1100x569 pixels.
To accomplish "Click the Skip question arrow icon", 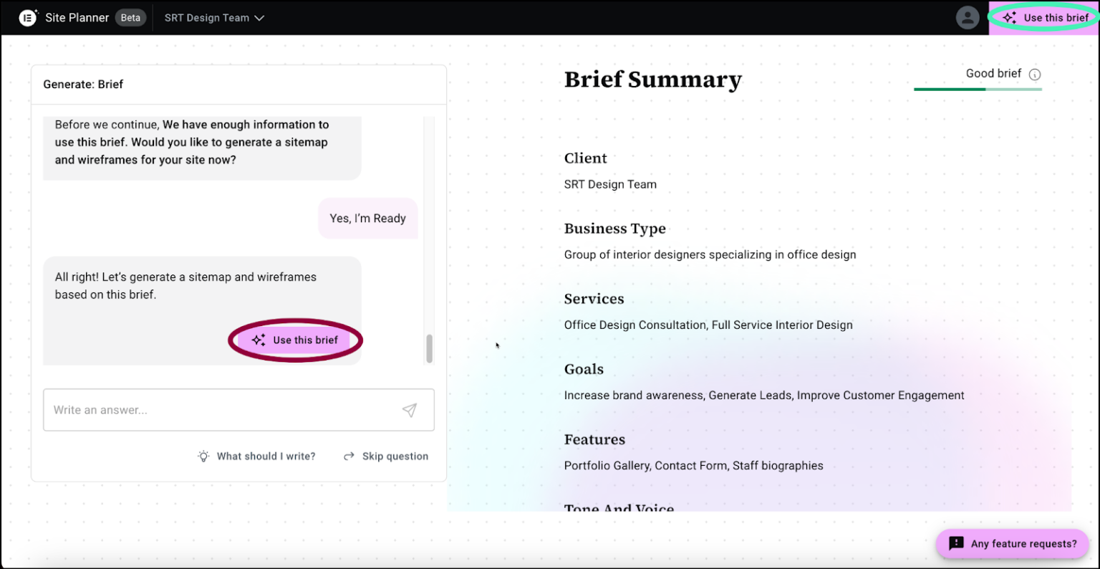I will 349,456.
